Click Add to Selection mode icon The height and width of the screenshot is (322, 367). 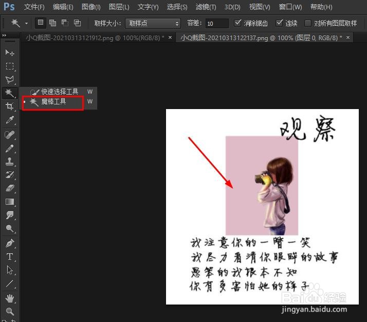coord(52,23)
